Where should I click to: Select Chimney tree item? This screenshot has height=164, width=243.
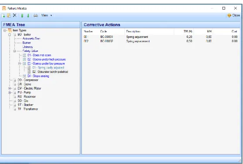coord(28,47)
